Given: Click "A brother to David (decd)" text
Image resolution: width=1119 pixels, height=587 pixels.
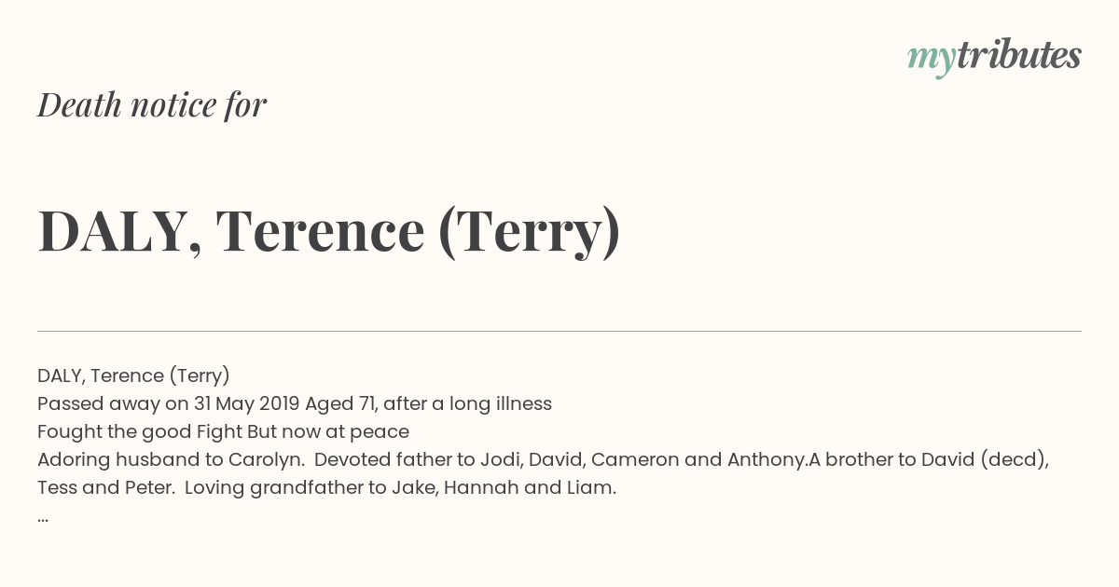Looking at the screenshot, I should point(929,459).
